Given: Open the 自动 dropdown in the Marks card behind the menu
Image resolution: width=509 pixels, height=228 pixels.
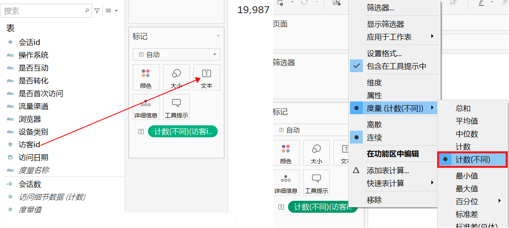Looking at the screenshot, I should (311, 130).
